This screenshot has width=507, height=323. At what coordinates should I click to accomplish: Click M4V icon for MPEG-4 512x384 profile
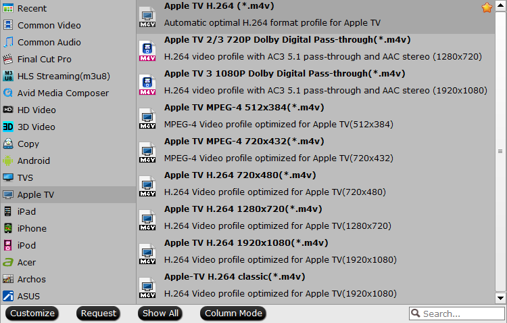(x=147, y=119)
